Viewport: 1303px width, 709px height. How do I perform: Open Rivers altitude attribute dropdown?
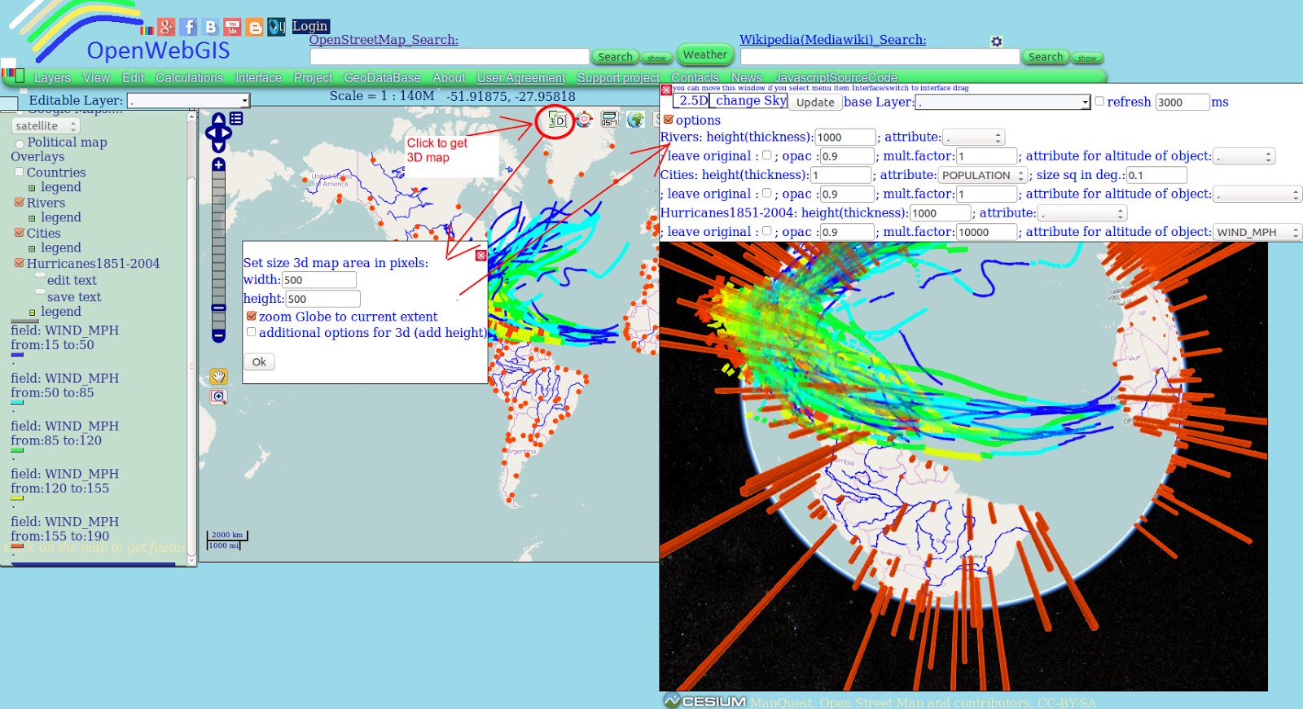1244,156
